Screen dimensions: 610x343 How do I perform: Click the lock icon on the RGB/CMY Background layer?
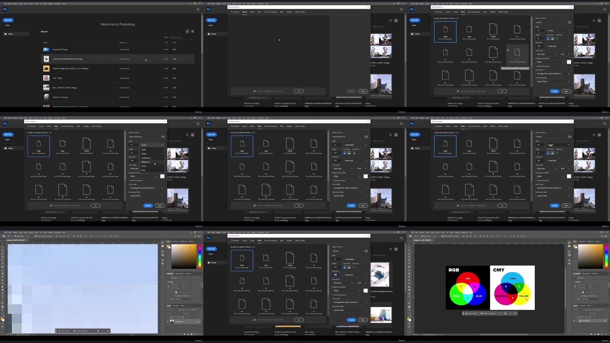tap(605, 321)
